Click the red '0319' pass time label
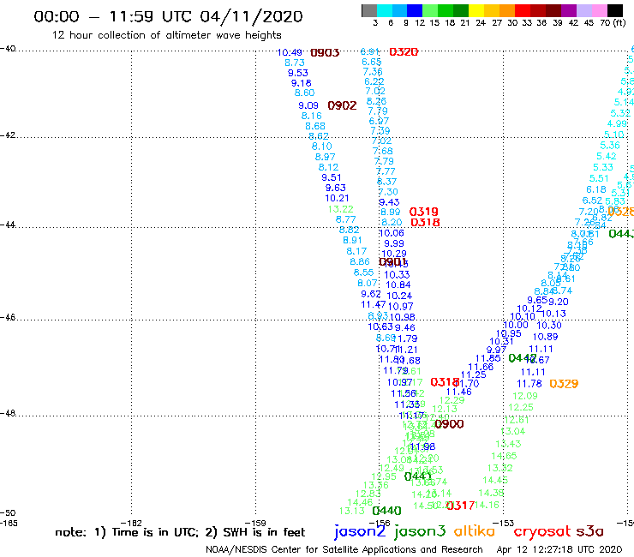 tap(424, 212)
